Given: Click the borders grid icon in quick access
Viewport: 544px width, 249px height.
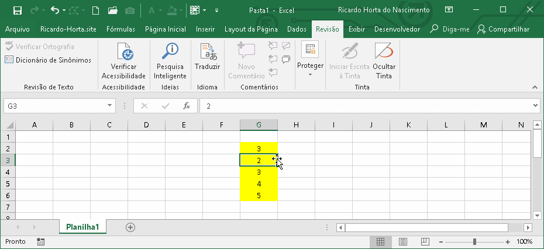Looking at the screenshot, I should 195,11.
